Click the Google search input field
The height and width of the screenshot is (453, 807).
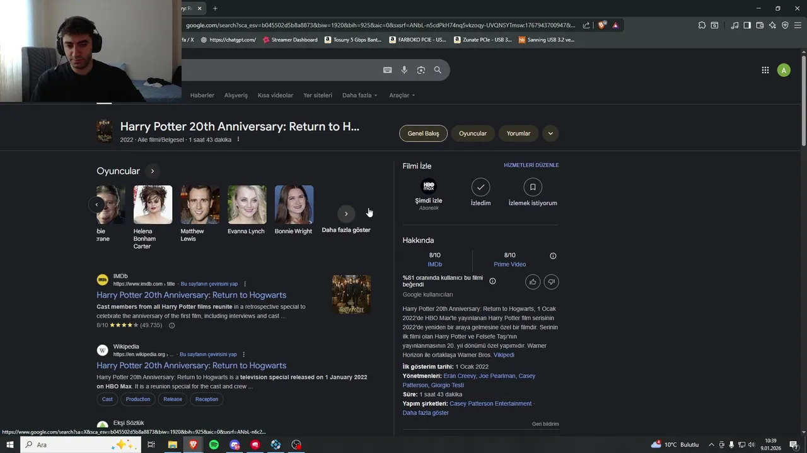coord(281,70)
